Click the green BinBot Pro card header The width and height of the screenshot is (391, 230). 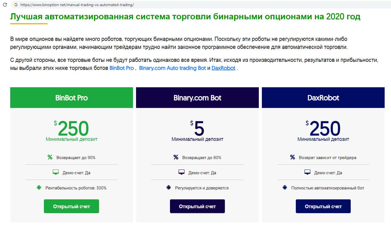tap(71, 98)
